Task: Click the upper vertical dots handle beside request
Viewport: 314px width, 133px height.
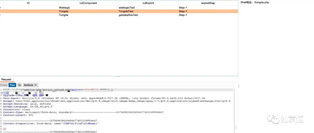Action: [x=239, y=86]
